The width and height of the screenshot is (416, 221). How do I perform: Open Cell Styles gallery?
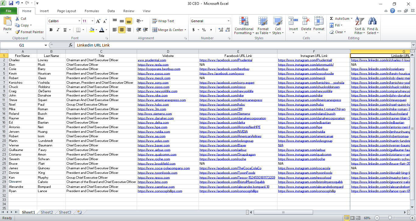tap(278, 26)
